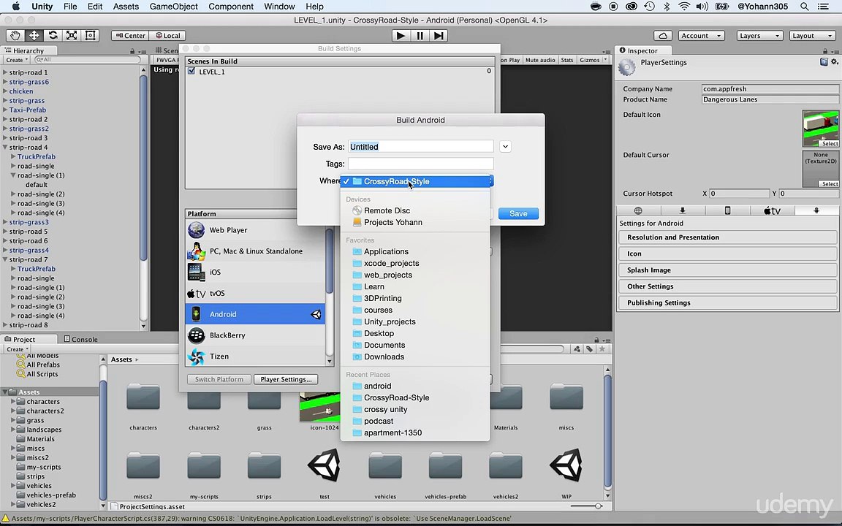Viewport: 842px width, 526px height.
Task: Select the Android platform settings tab
Action: (x=816, y=210)
